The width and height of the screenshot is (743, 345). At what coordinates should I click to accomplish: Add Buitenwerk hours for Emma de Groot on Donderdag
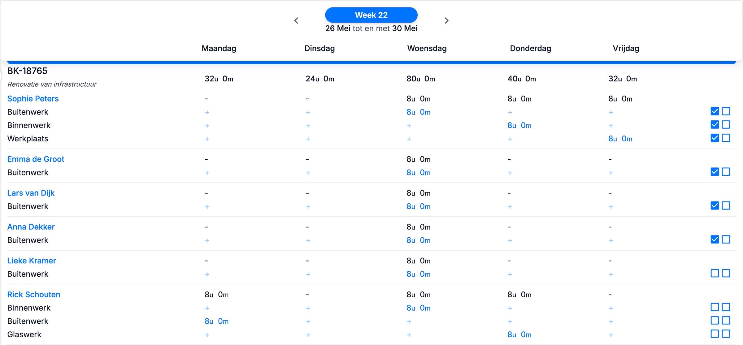point(510,173)
